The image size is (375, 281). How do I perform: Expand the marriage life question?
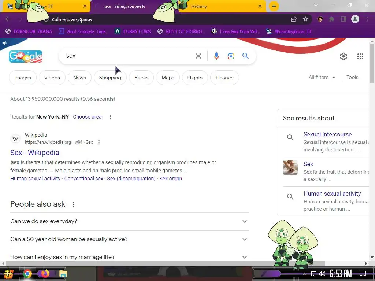click(x=129, y=257)
